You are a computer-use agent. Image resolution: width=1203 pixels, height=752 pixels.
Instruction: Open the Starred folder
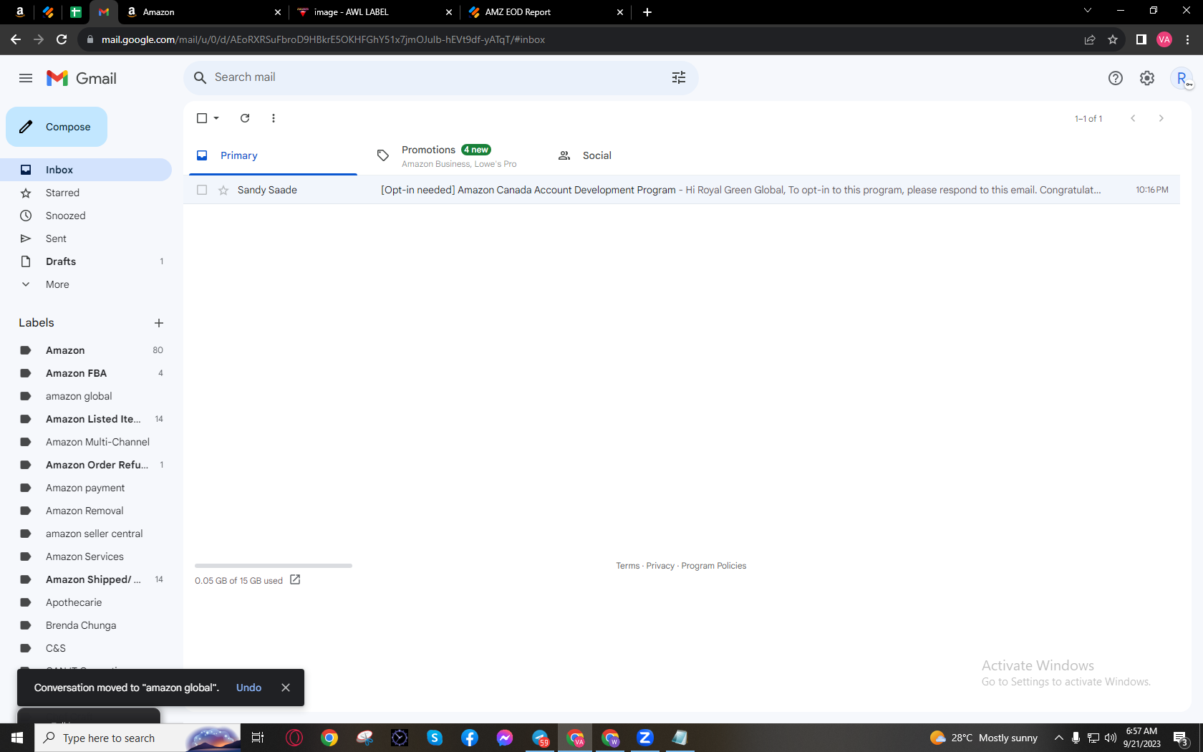click(86, 193)
